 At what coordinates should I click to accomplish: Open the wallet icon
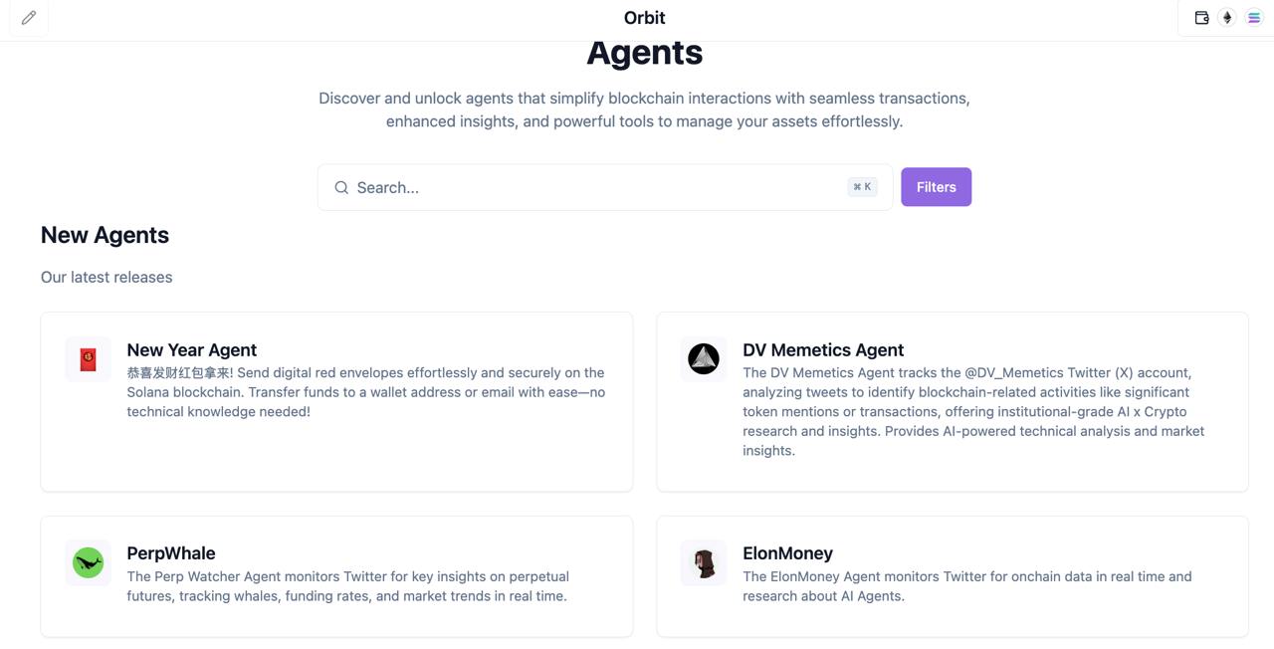pos(1201,18)
